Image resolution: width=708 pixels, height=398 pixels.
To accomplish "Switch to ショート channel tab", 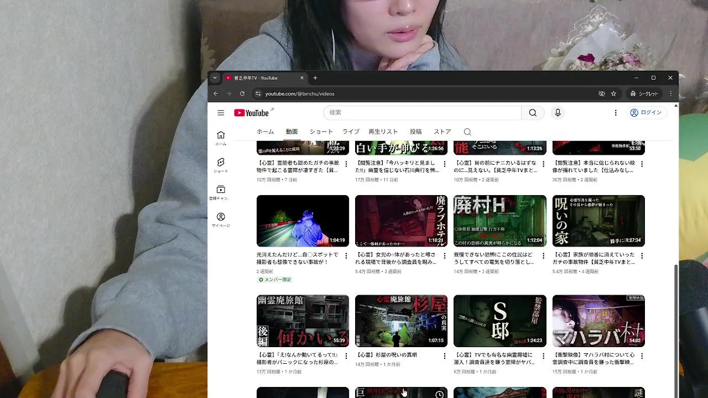I will pos(321,132).
